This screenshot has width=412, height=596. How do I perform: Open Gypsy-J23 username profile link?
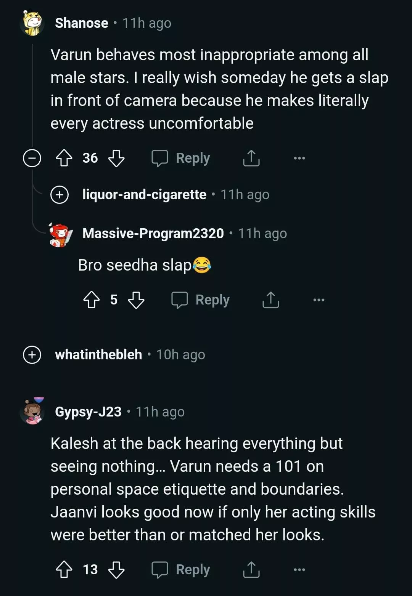88,412
